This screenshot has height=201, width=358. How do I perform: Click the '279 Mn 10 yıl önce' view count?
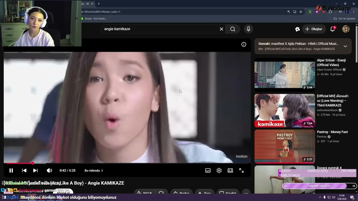coord(331,115)
